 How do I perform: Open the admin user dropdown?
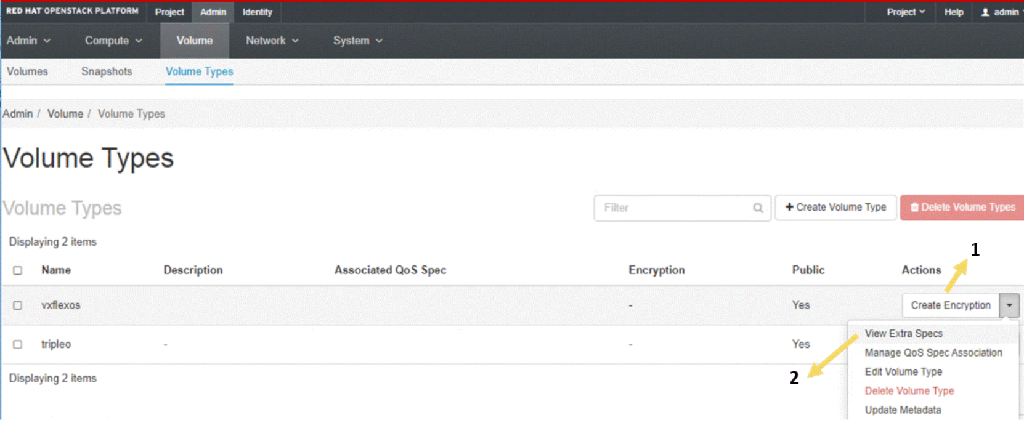click(1001, 12)
